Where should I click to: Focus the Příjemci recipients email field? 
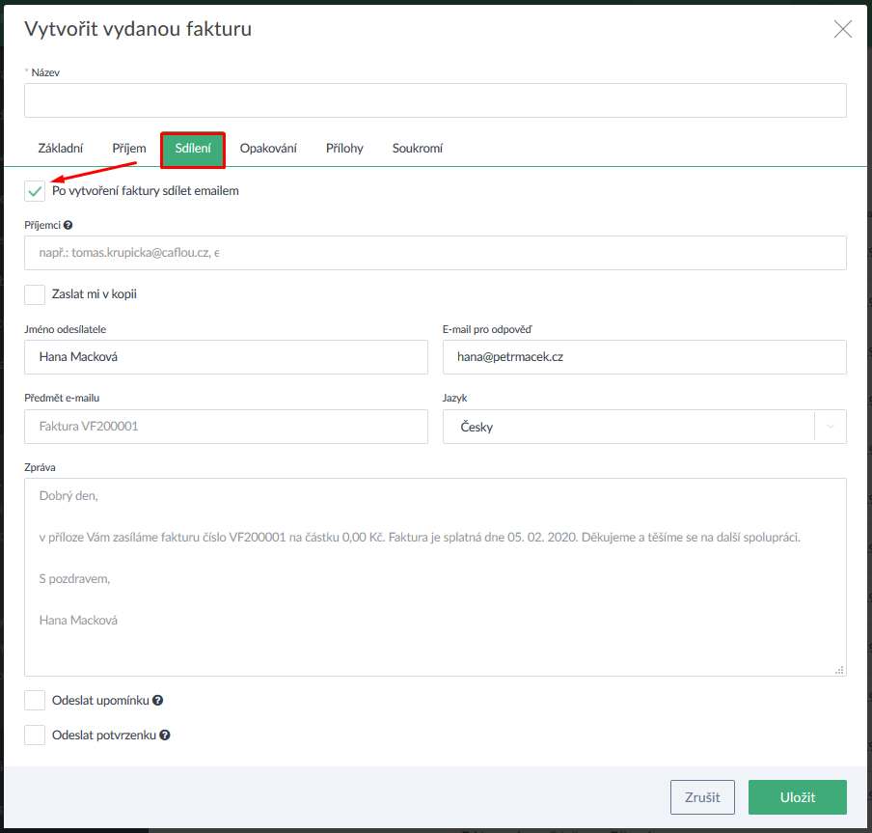[435, 253]
